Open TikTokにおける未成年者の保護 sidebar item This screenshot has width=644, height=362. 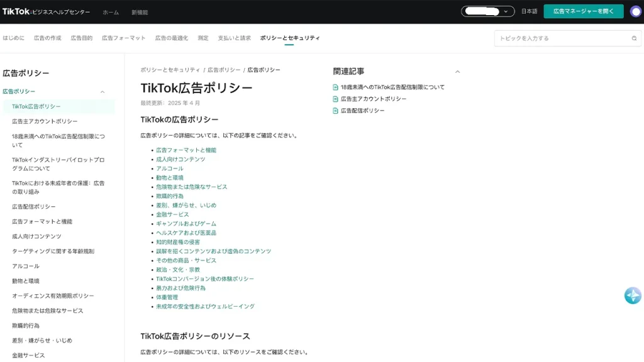coord(58,187)
